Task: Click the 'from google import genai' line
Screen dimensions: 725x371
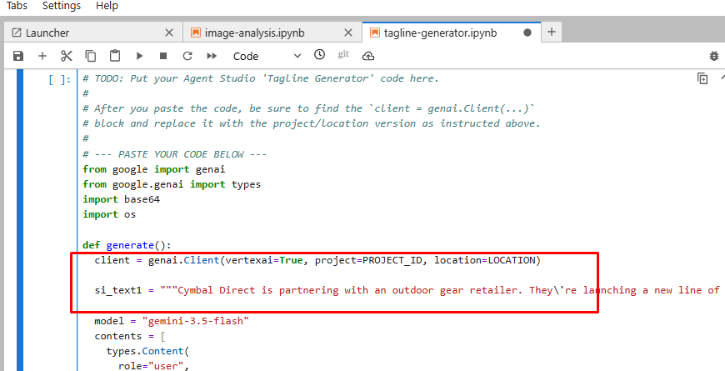Action: [x=154, y=169]
